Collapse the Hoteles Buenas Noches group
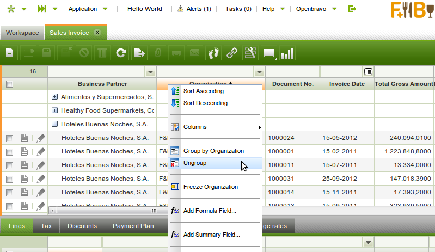The height and width of the screenshot is (252, 435). click(x=54, y=124)
